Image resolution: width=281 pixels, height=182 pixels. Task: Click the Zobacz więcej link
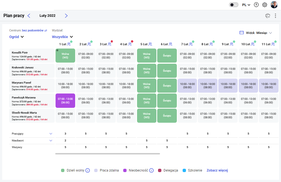coord(217,170)
